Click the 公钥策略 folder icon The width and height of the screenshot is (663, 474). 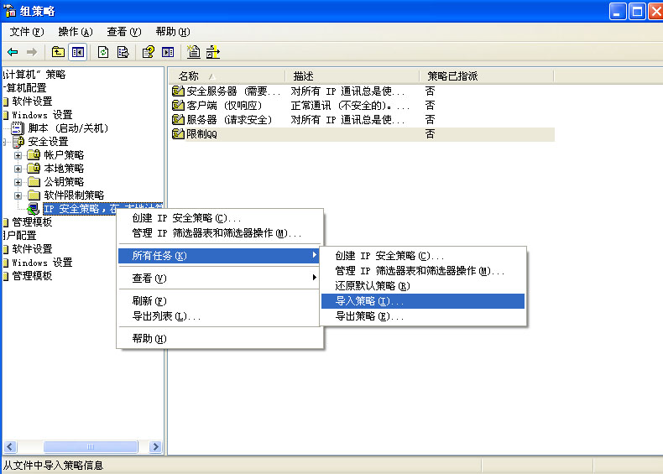(34, 182)
